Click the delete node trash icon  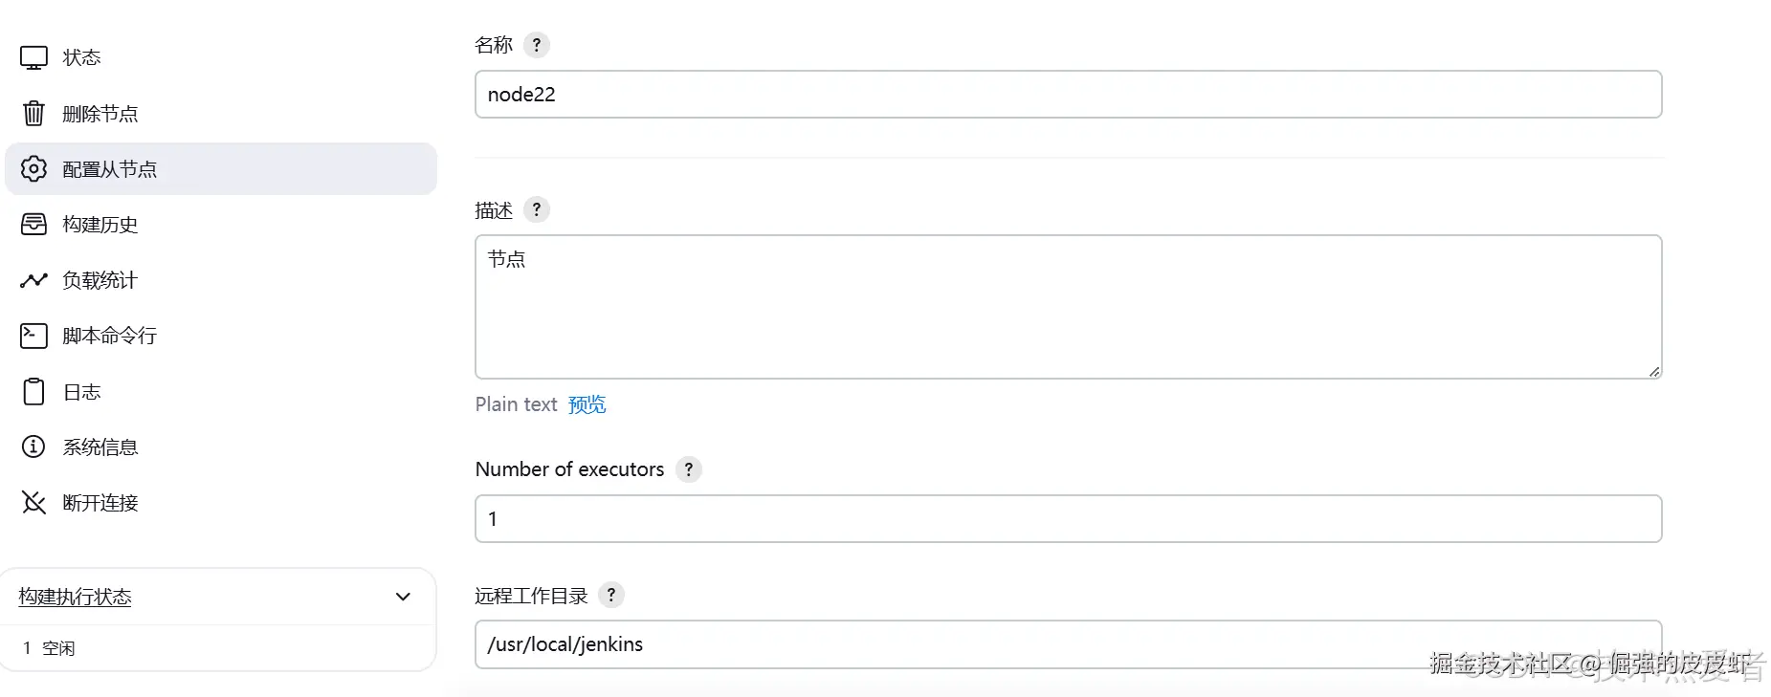(x=33, y=114)
